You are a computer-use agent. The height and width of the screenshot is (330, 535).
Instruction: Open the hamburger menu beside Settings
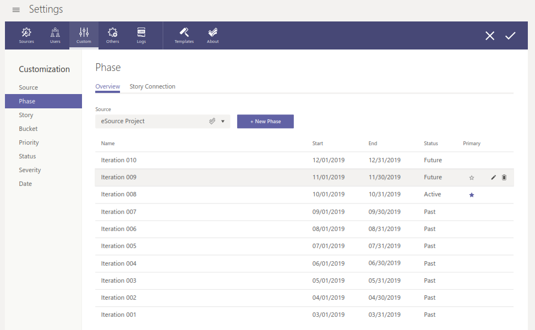[16, 10]
